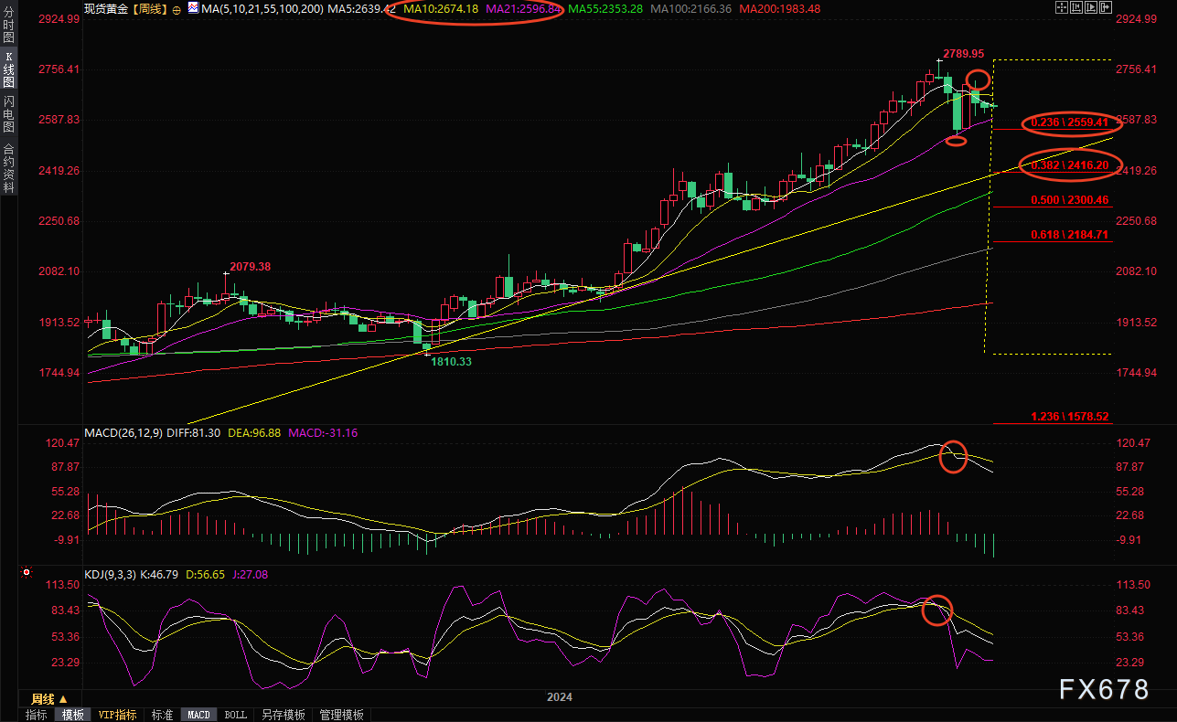Open the 闪电图 side tab

click(8, 114)
